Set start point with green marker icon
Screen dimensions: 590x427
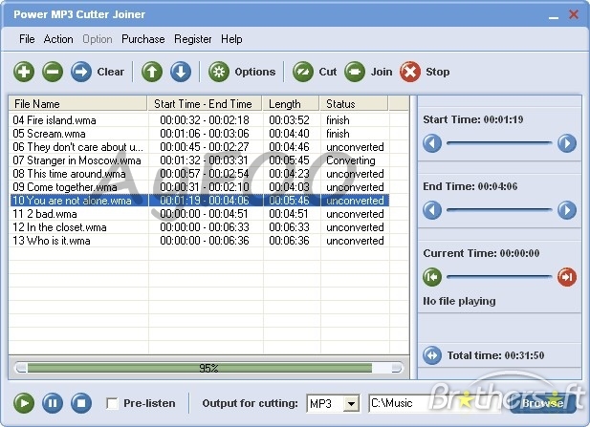pyautogui.click(x=432, y=277)
